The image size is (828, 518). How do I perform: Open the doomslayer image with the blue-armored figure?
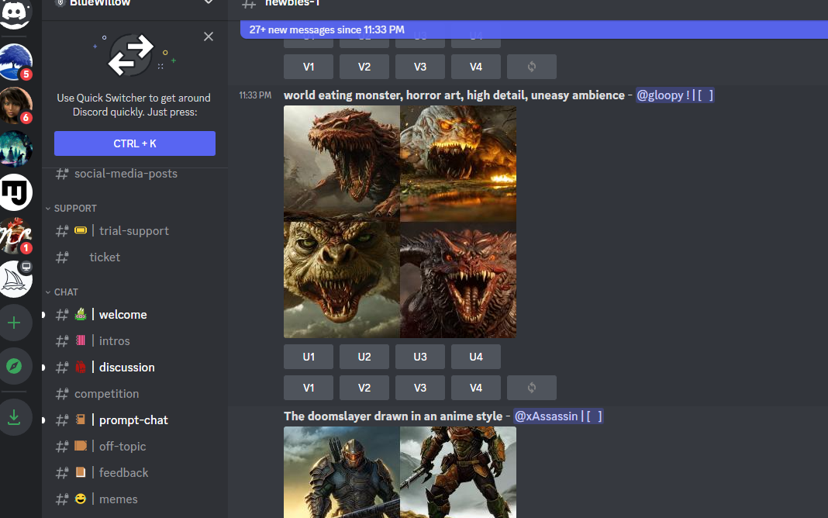point(342,472)
